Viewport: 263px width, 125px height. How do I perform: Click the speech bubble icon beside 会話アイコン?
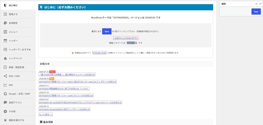(5, 102)
